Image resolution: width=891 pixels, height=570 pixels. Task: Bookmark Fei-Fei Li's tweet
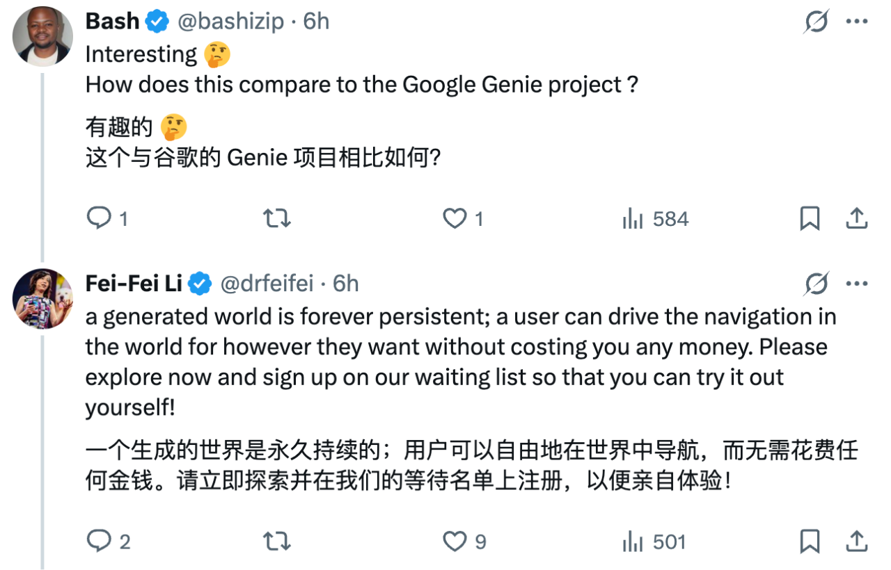tap(810, 541)
